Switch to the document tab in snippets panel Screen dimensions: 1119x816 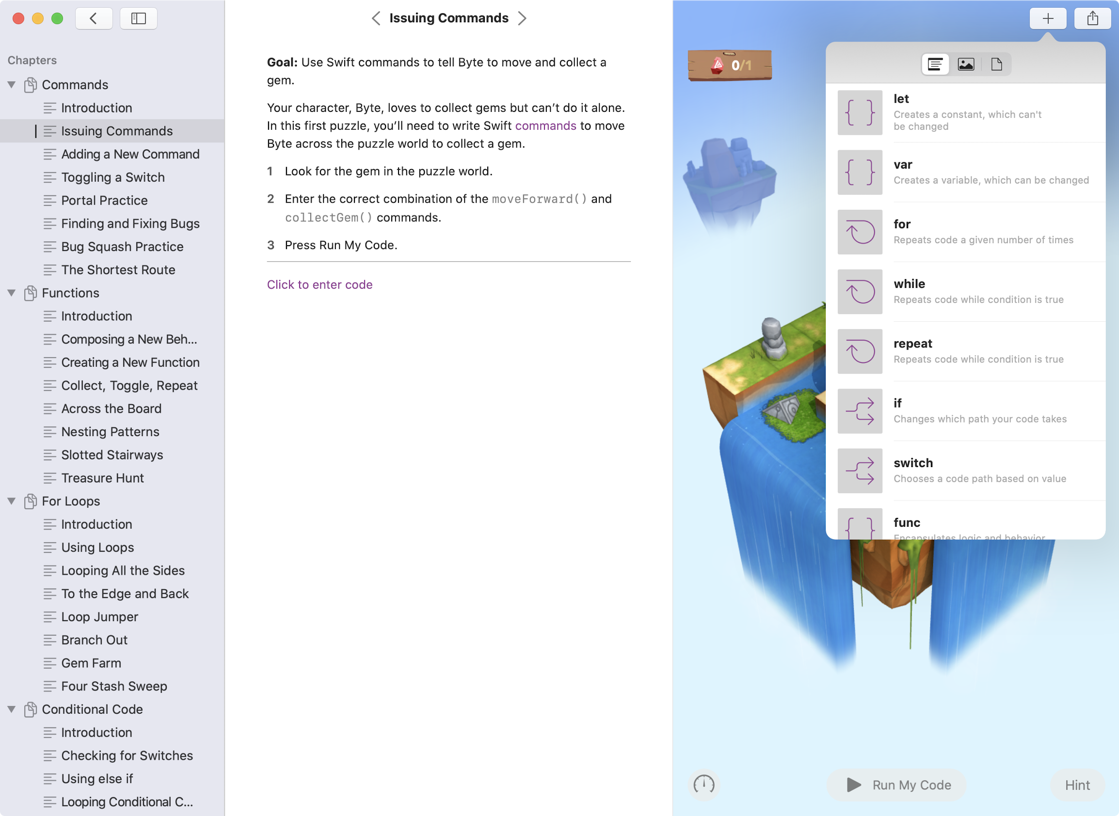tap(996, 63)
